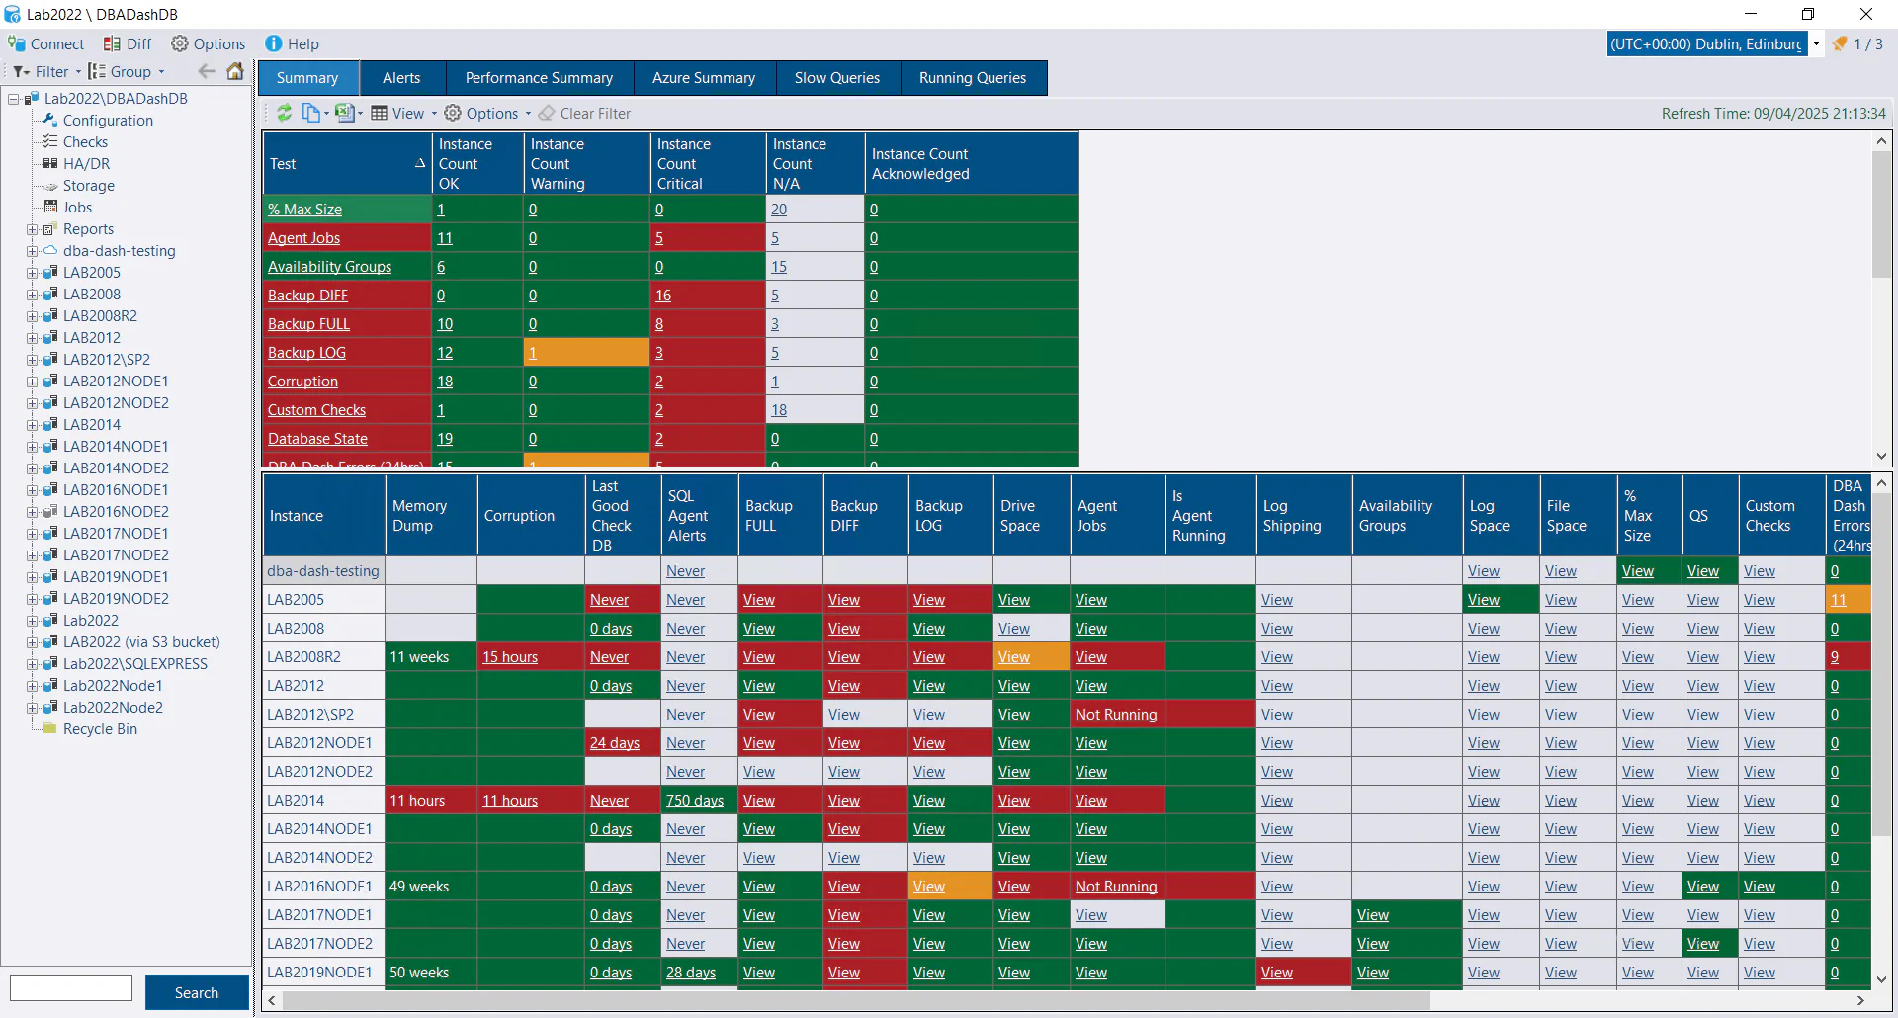The image size is (1898, 1018).
Task: Open the Diff tool icon
Action: [x=111, y=43]
